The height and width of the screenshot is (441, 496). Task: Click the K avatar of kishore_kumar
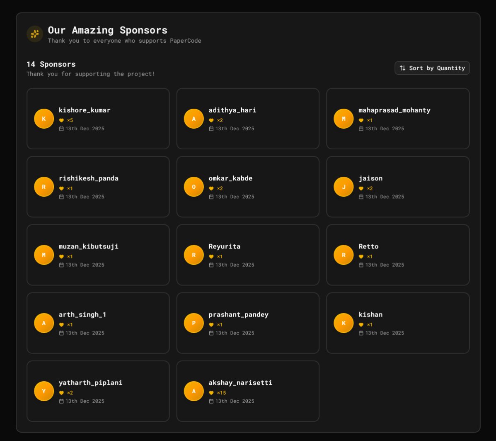[44, 119]
